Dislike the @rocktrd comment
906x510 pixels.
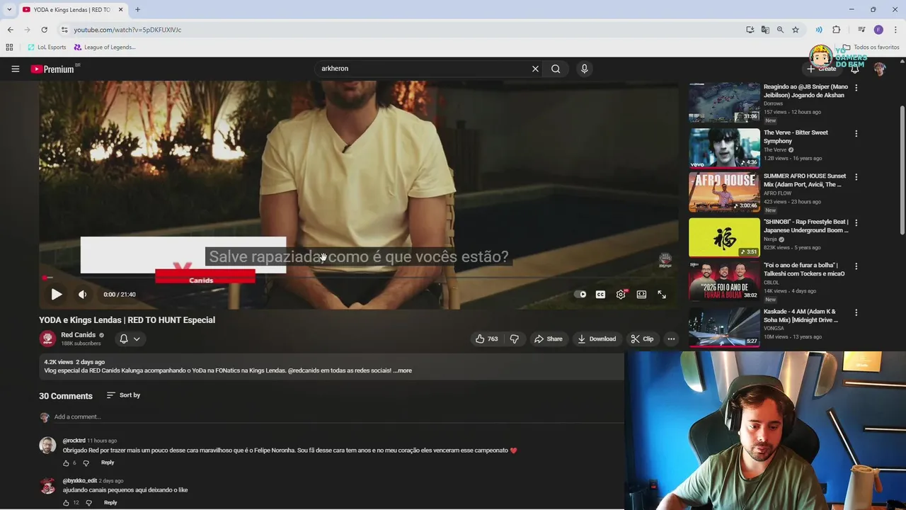point(86,463)
